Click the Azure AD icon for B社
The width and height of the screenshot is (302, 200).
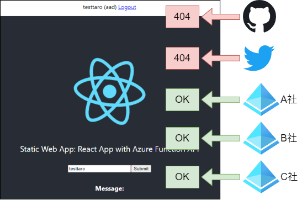pyautogui.click(x=261, y=138)
